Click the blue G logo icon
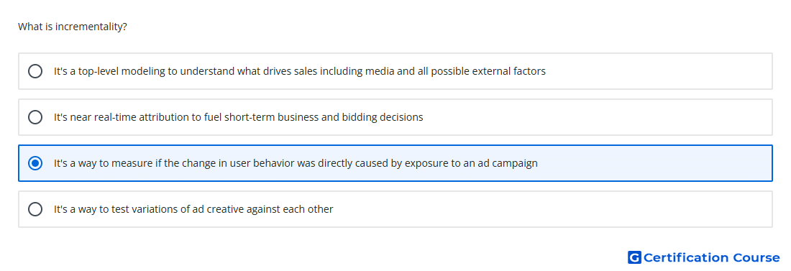791x271 pixels. (634, 257)
